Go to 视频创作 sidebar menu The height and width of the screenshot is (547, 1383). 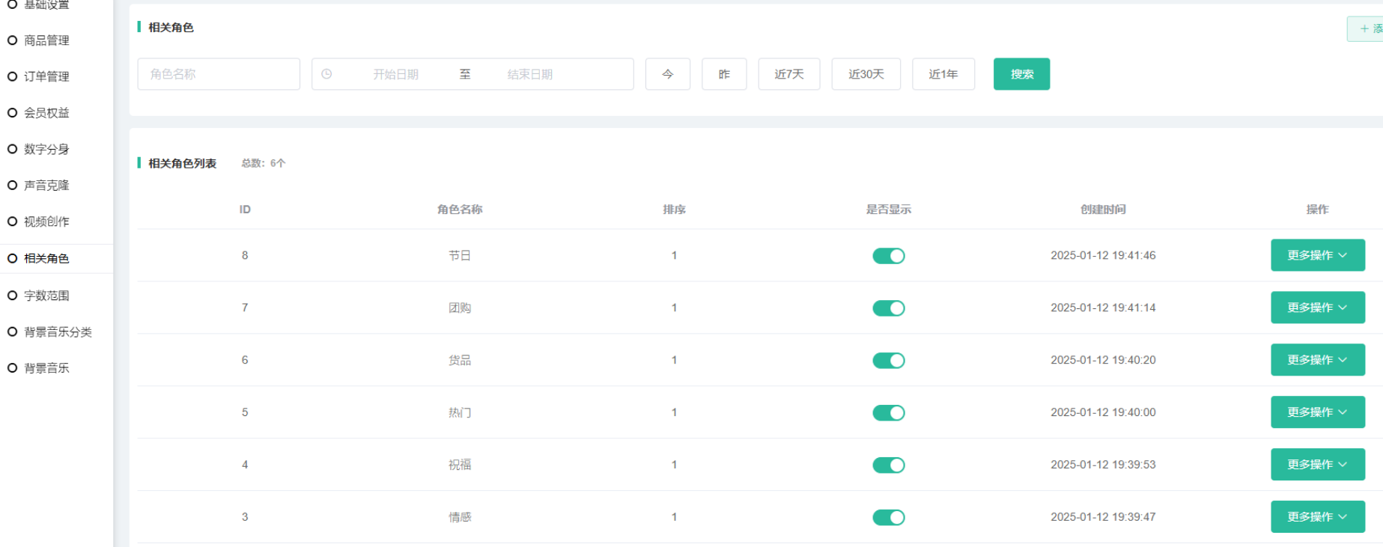[46, 221]
